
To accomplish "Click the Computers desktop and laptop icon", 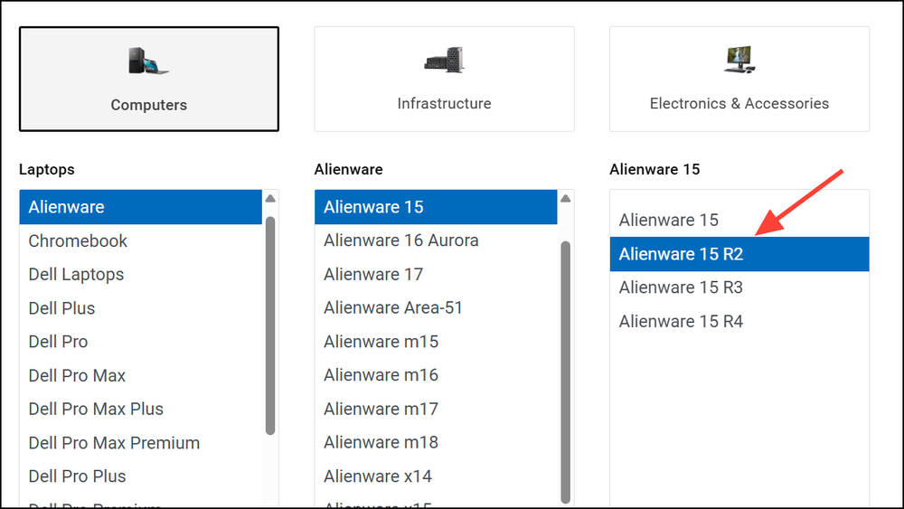I will pos(149,61).
